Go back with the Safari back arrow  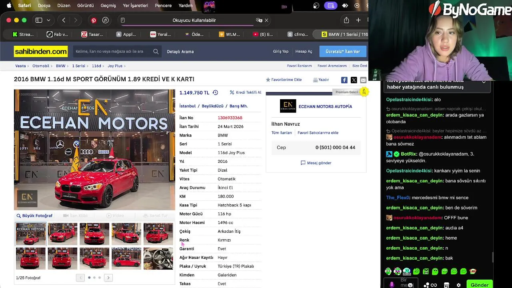[x=64, y=20]
